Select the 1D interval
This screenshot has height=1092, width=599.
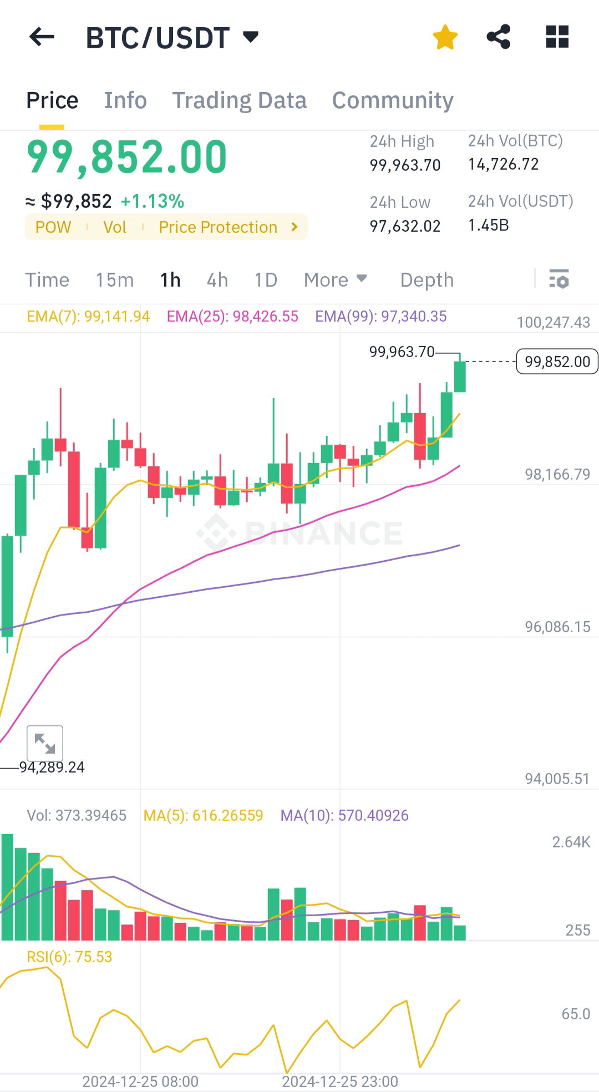pos(266,280)
